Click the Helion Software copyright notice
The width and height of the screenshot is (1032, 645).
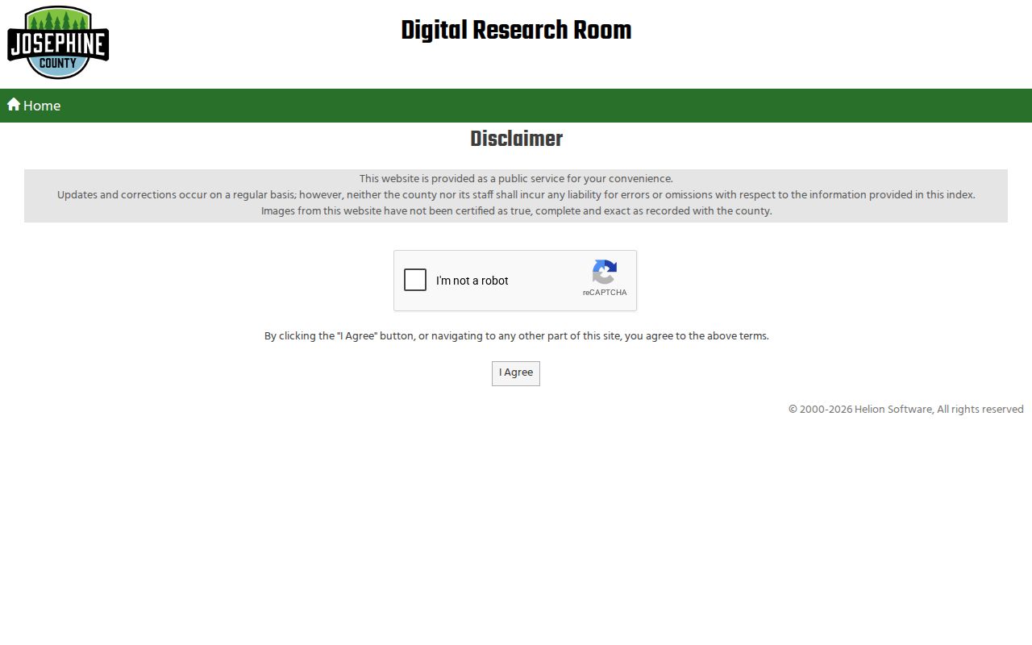tap(905, 410)
